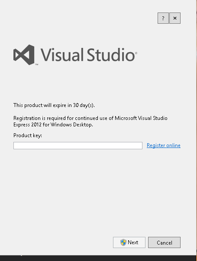The image size is (197, 261).
Task: Click the Visual Studio wordmark text
Action: click(x=88, y=55)
